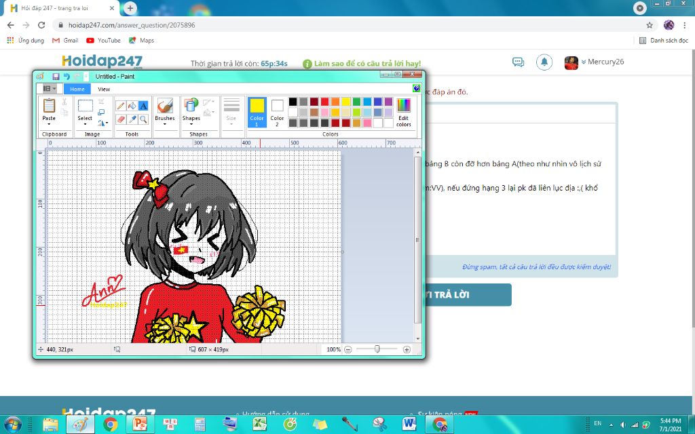695x434 pixels.
Task: Open Excel from the taskbar
Action: tap(260, 424)
